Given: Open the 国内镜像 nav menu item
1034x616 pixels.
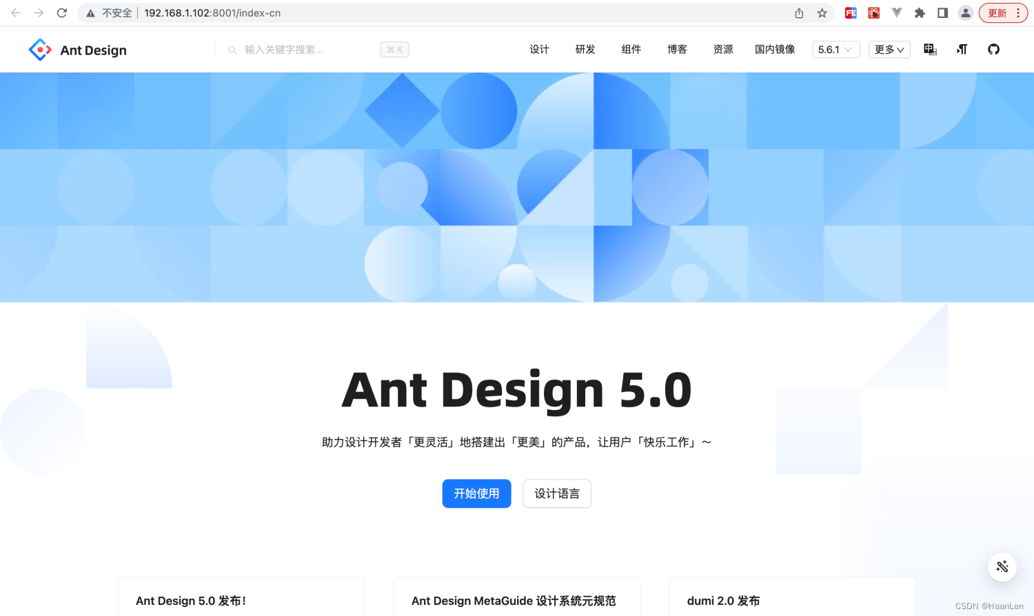Looking at the screenshot, I should pos(775,50).
